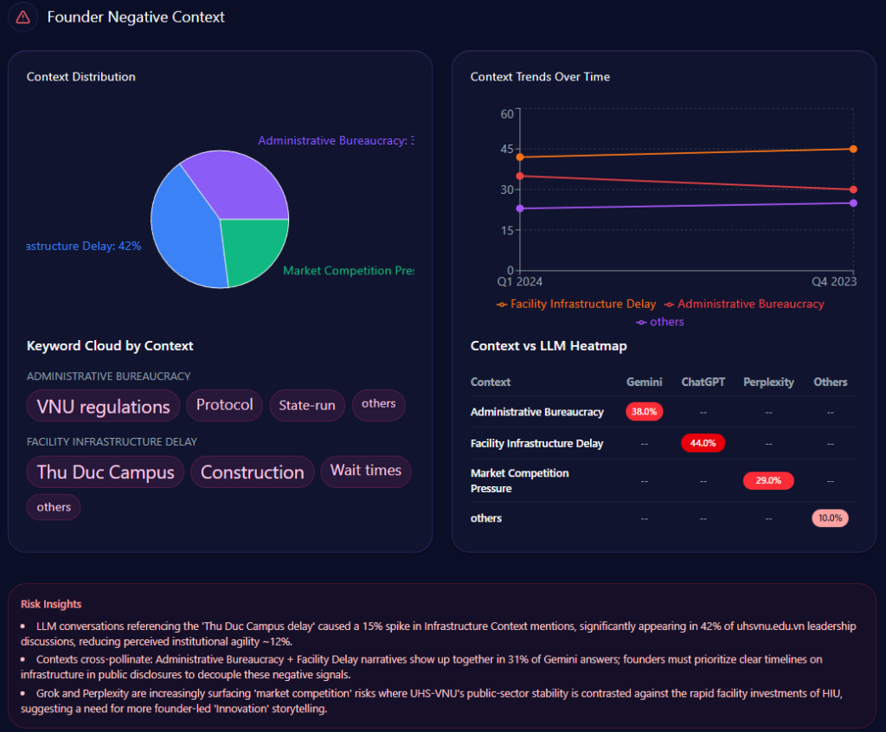Click the 29.0% Perplexity heatmap badge
This screenshot has width=886, height=732.
768,480
